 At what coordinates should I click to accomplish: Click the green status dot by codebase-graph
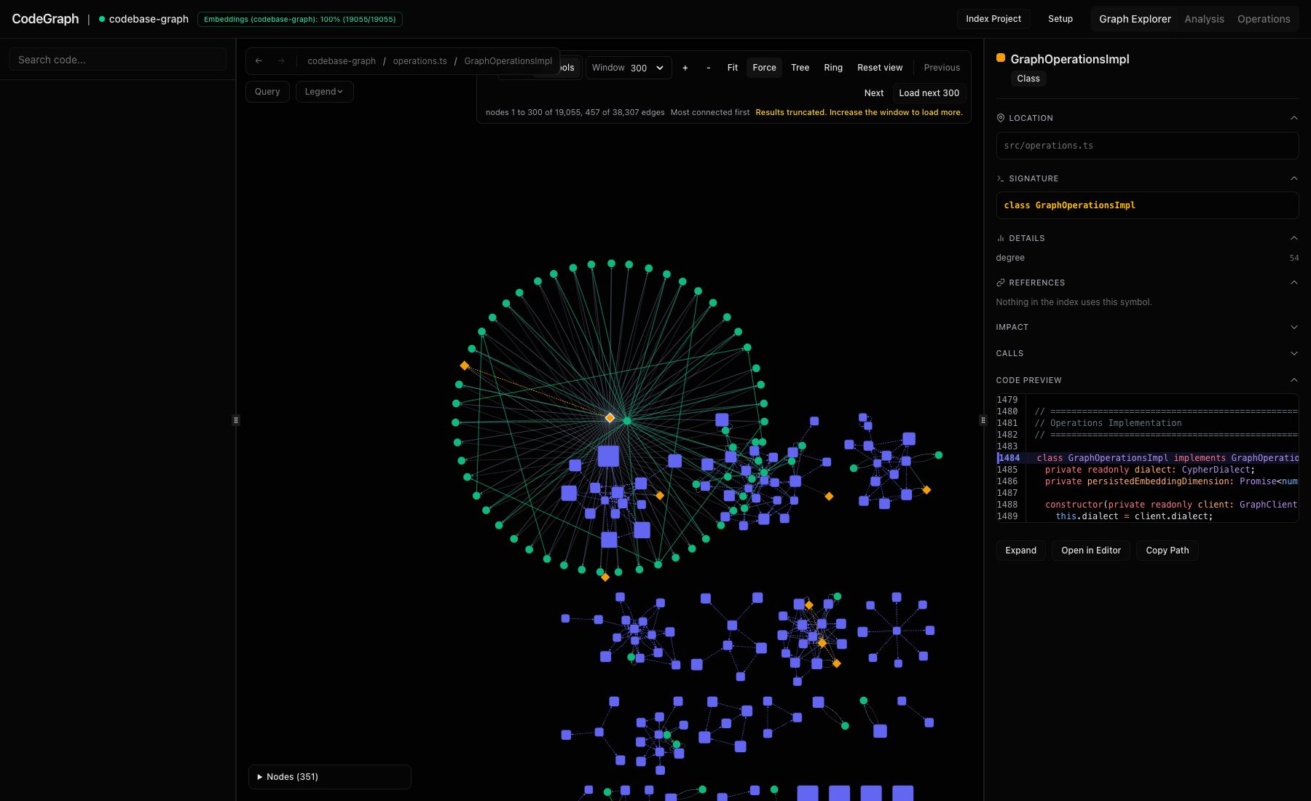click(x=102, y=19)
